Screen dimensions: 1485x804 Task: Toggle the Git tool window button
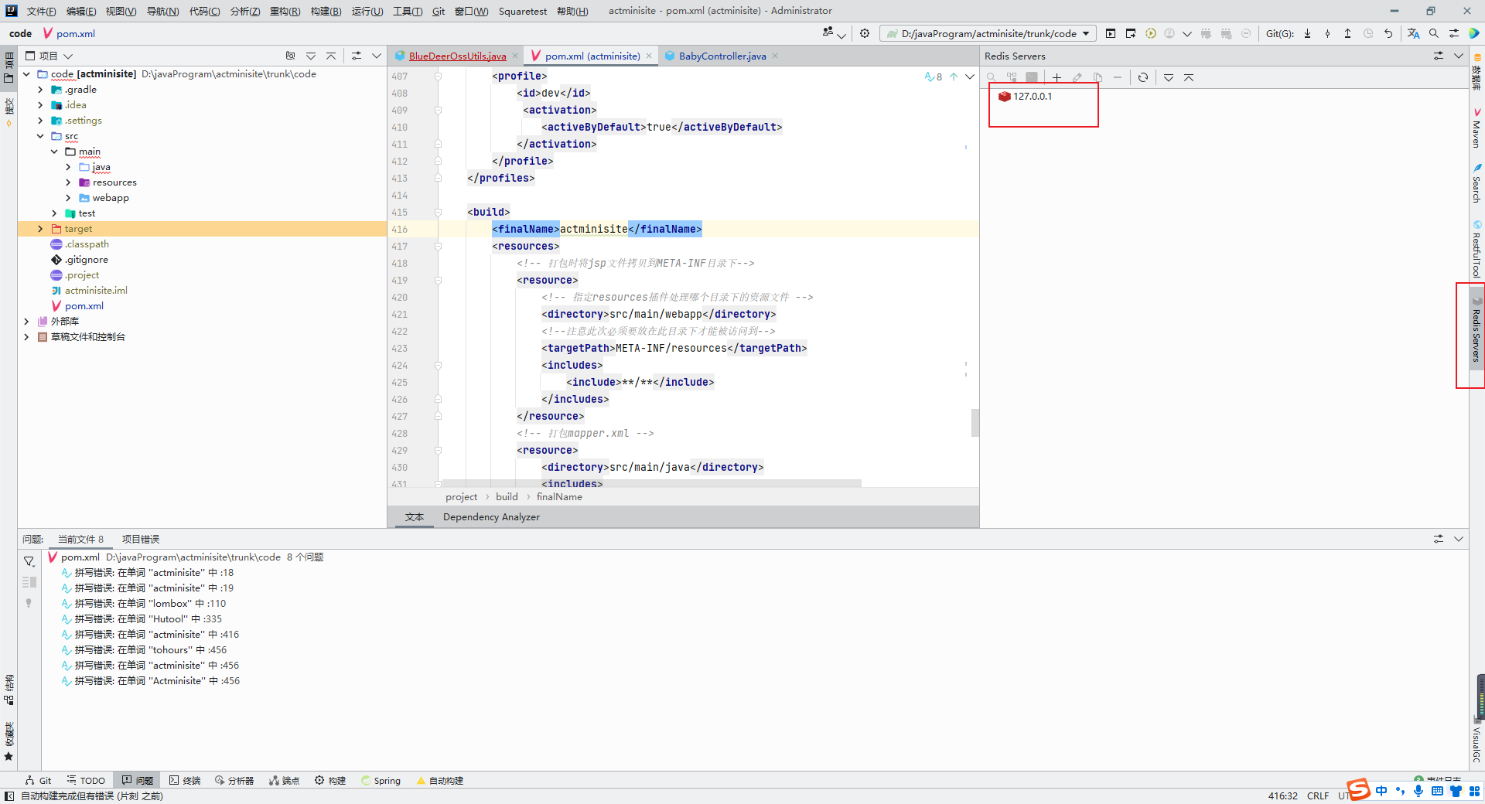[38, 781]
